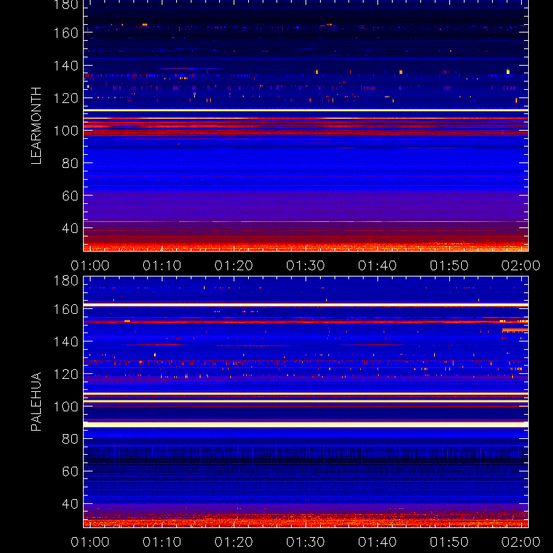Select the 180 tick label on the Palehua plot
The height and width of the screenshot is (553, 553).
pyautogui.click(x=66, y=281)
